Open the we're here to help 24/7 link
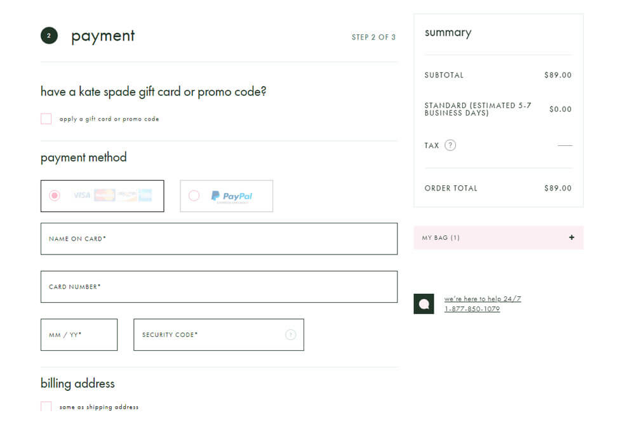Image resolution: width=635 pixels, height=429 pixels. point(483,299)
